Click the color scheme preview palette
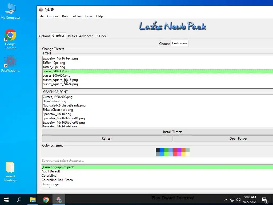 pos(173,152)
